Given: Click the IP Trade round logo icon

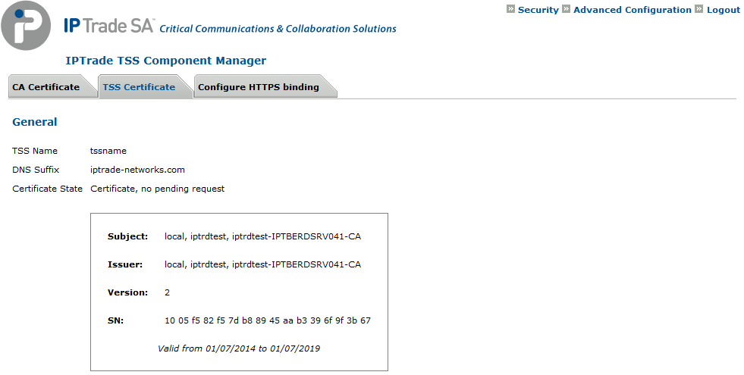Looking at the screenshot, I should [x=26, y=26].
